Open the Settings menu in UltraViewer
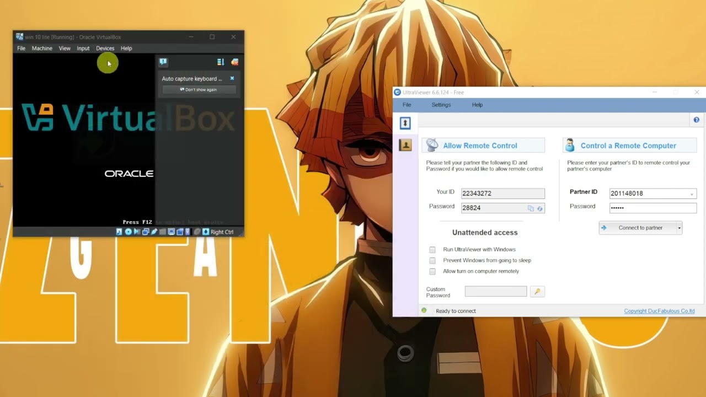Image resolution: width=706 pixels, height=397 pixels. click(x=441, y=105)
